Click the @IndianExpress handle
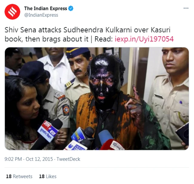This screenshot has height=184, width=194. (41, 15)
